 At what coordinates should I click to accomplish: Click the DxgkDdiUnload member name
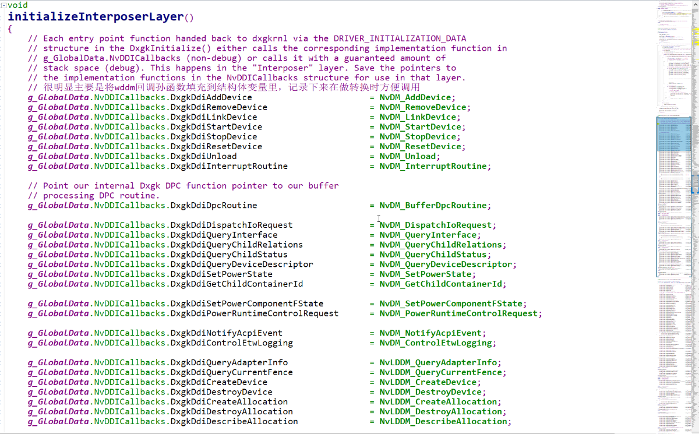point(203,156)
